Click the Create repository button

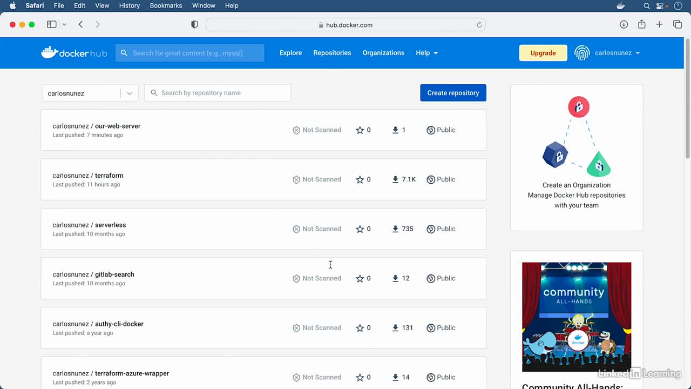(x=453, y=93)
